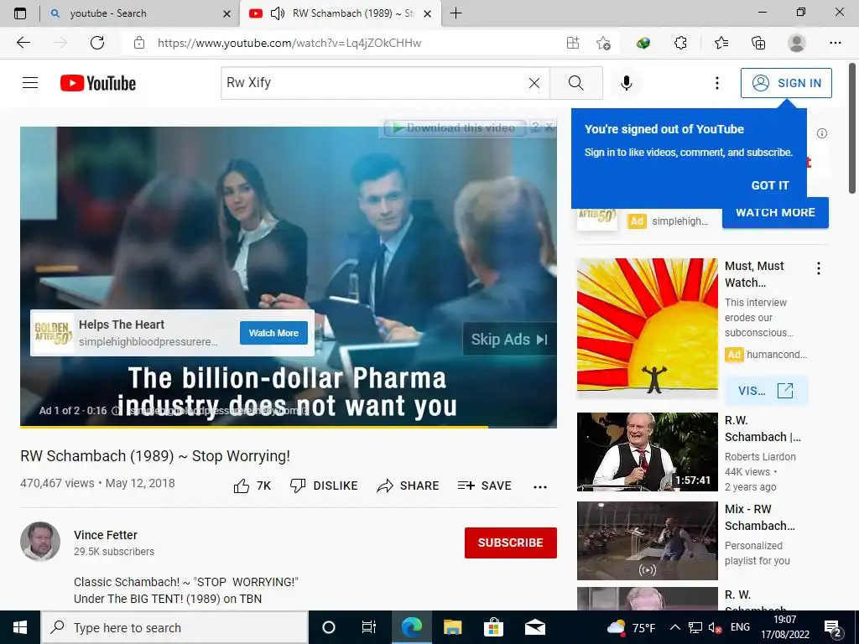This screenshot has height=644, width=859.
Task: Dismiss tooltip with GOT IT
Action: 770,185
